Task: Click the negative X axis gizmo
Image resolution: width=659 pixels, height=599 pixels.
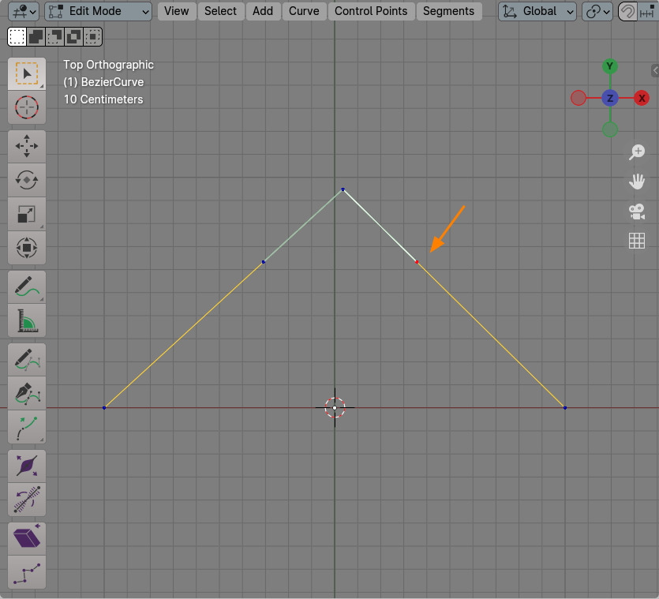Action: 578,98
